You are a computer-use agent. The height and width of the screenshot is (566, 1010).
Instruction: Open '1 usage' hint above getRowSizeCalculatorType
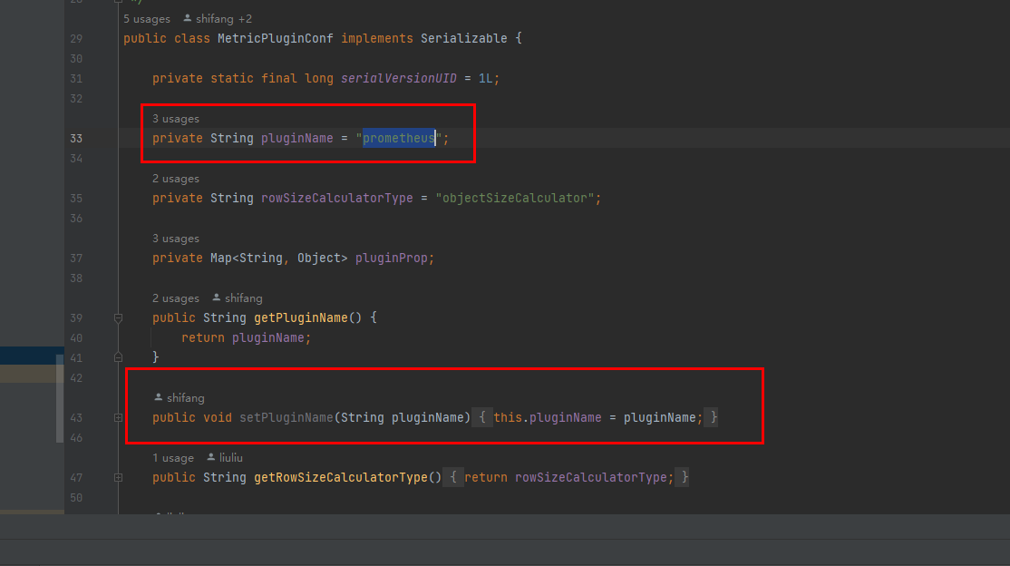point(173,458)
